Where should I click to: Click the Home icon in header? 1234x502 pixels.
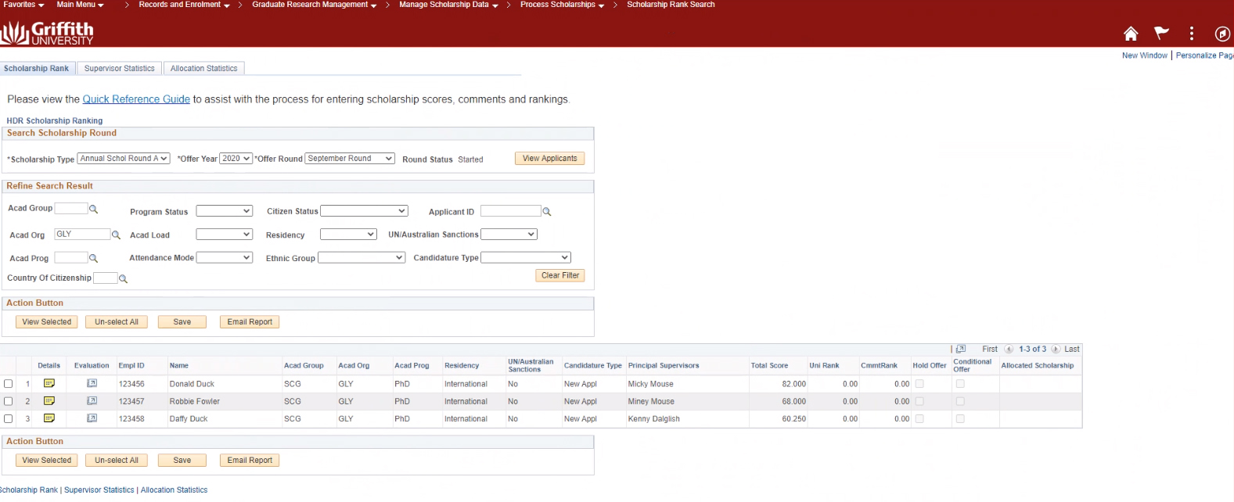click(x=1130, y=34)
